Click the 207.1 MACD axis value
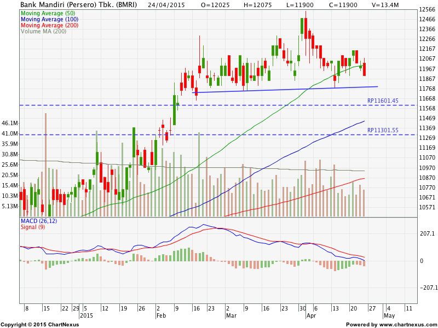This screenshot has width=438, height=328. [426, 233]
